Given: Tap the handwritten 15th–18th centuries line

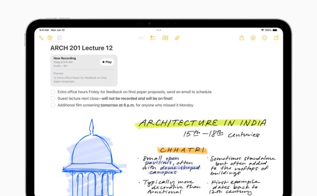Looking at the screenshot, I should click(221, 134).
